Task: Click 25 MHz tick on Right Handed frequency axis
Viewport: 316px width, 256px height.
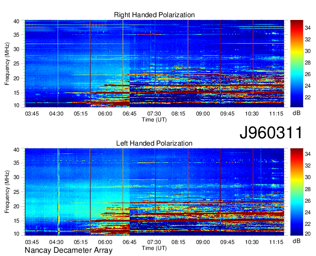Action: [x=16, y=64]
